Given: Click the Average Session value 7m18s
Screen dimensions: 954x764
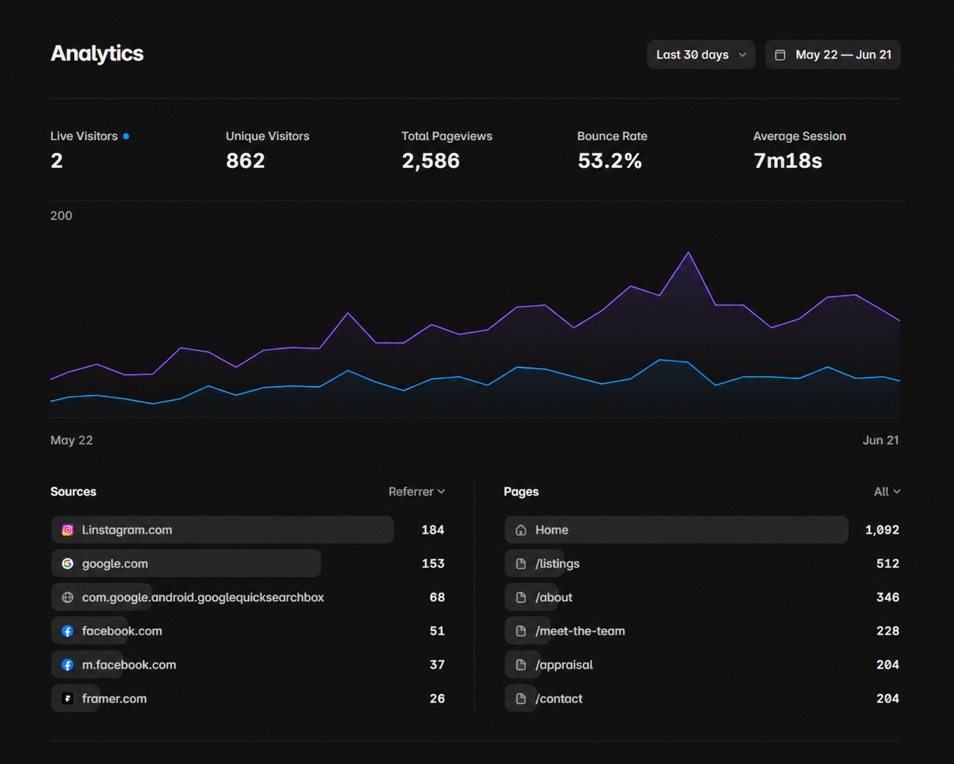Looking at the screenshot, I should (788, 161).
